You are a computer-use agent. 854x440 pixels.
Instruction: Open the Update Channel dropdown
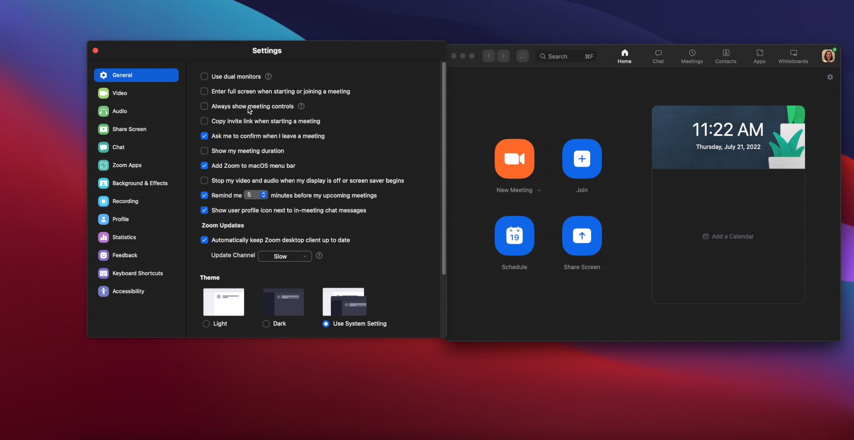click(x=284, y=256)
